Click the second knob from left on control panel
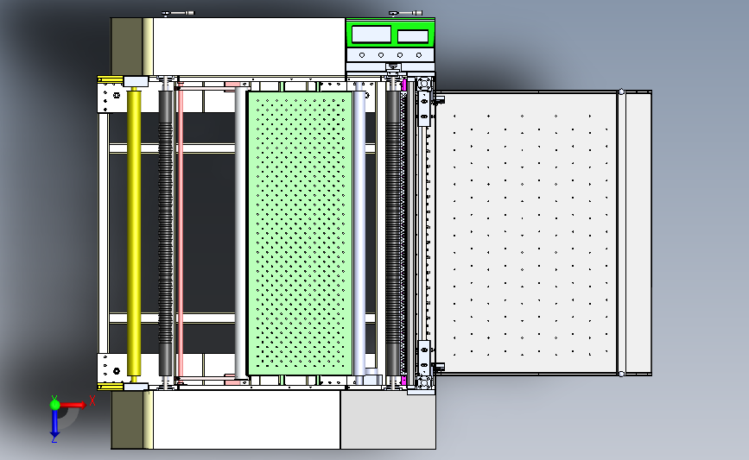 point(381,55)
